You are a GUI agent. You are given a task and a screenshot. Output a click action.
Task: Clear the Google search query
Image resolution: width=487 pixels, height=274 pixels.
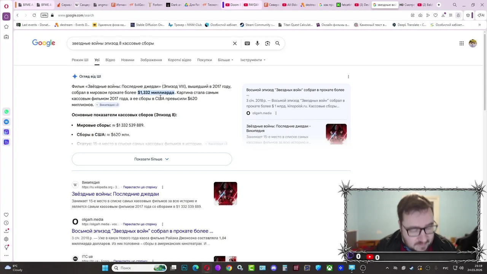[235, 43]
